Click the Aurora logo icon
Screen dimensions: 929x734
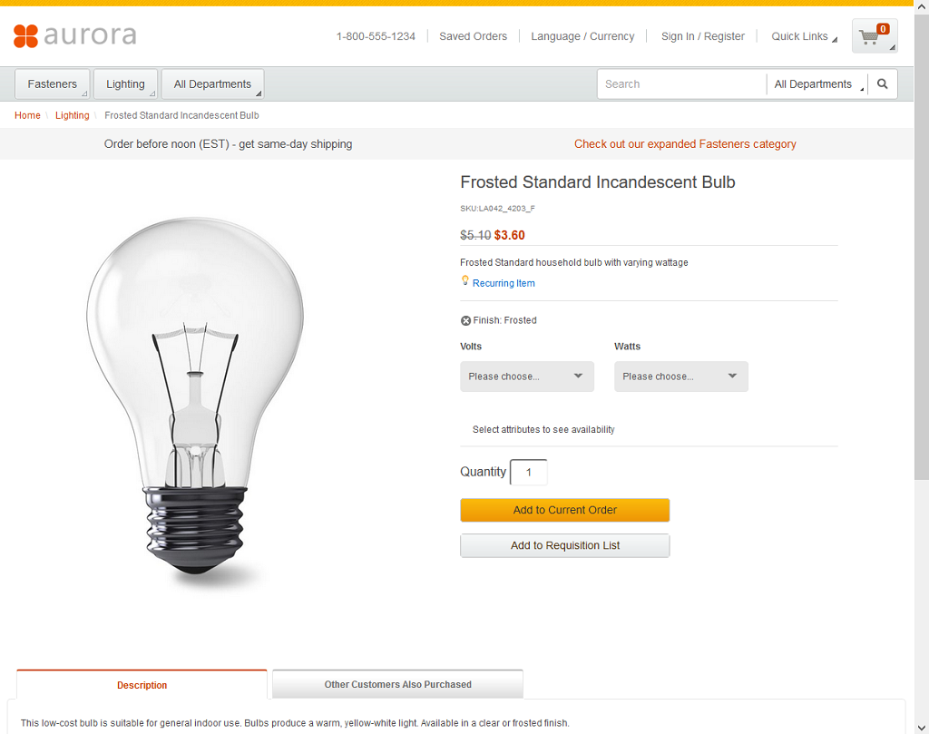tap(26, 36)
